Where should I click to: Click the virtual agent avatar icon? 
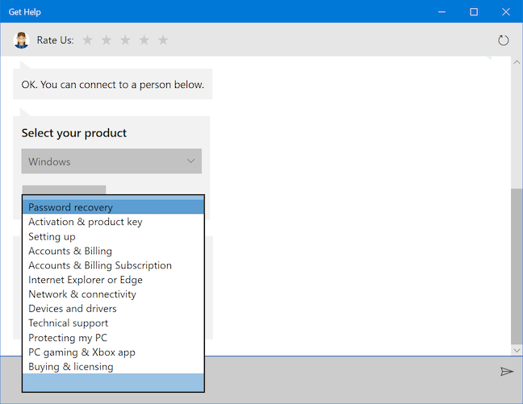(21, 40)
